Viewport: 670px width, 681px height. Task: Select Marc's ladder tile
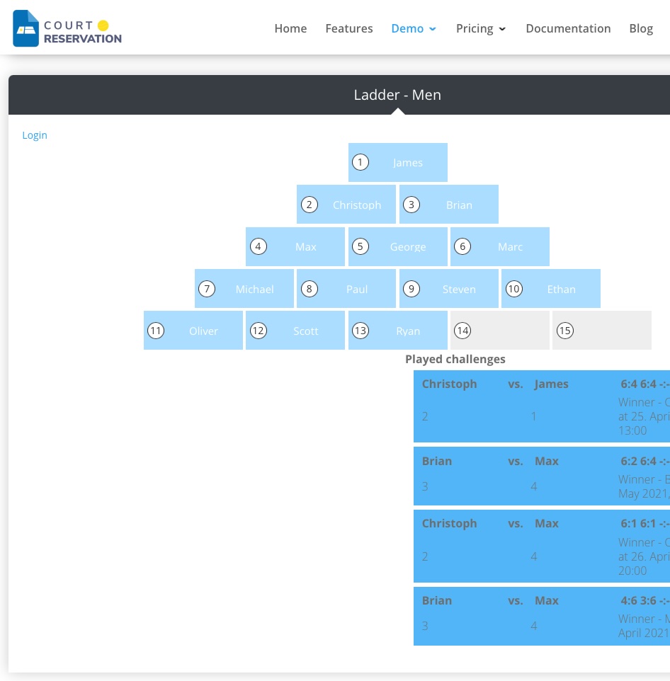[500, 246]
